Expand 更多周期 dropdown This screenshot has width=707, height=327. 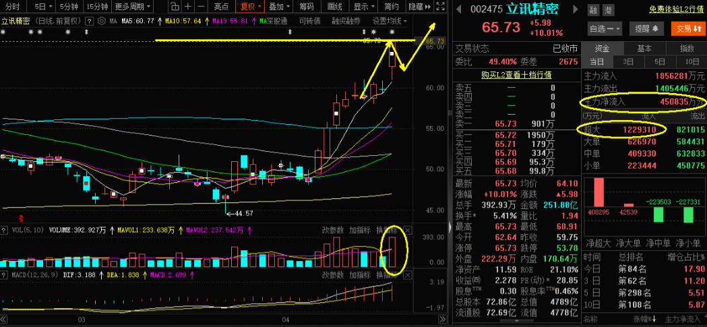[133, 6]
